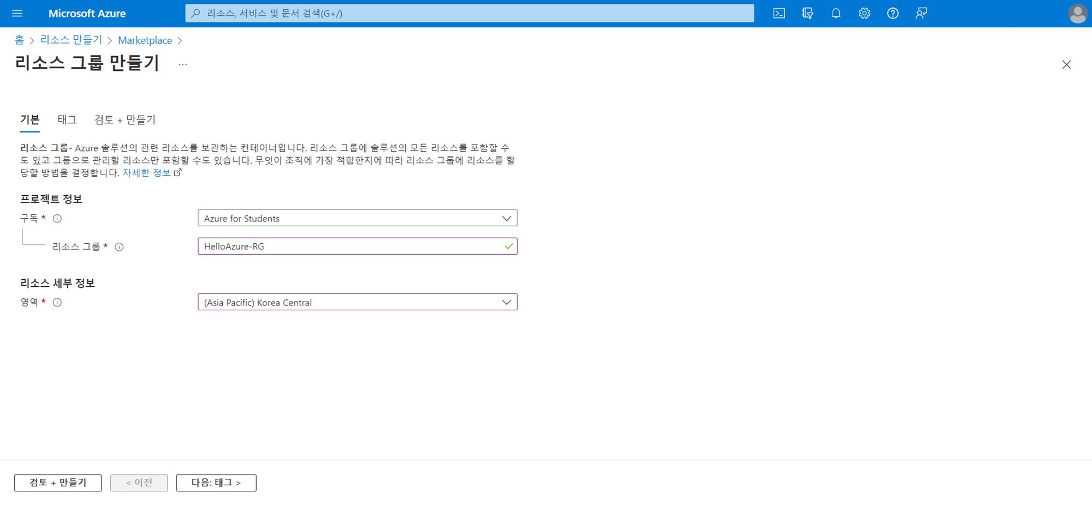The width and height of the screenshot is (1092, 505).
Task: Go to 홈 breadcrumb
Action: tap(19, 40)
